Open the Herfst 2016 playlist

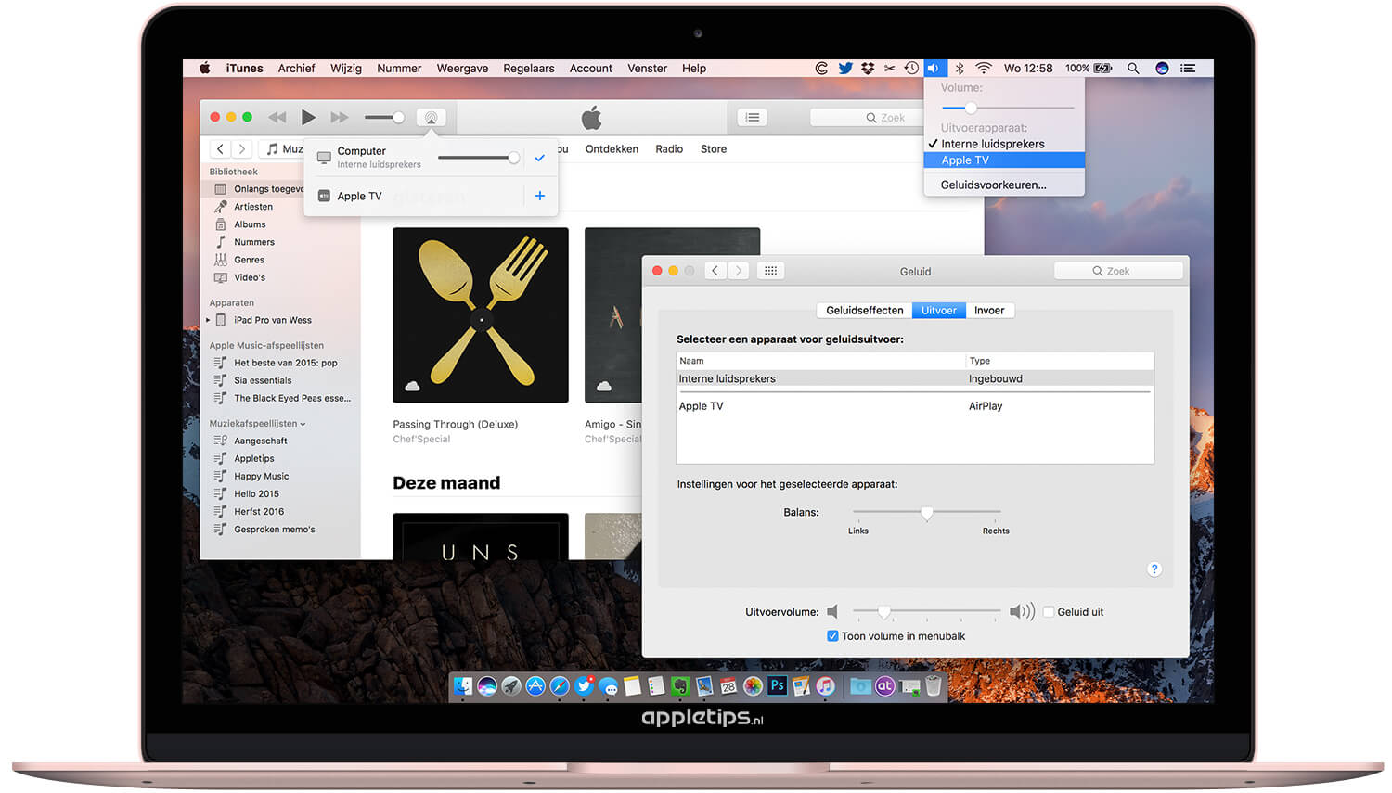(x=259, y=512)
